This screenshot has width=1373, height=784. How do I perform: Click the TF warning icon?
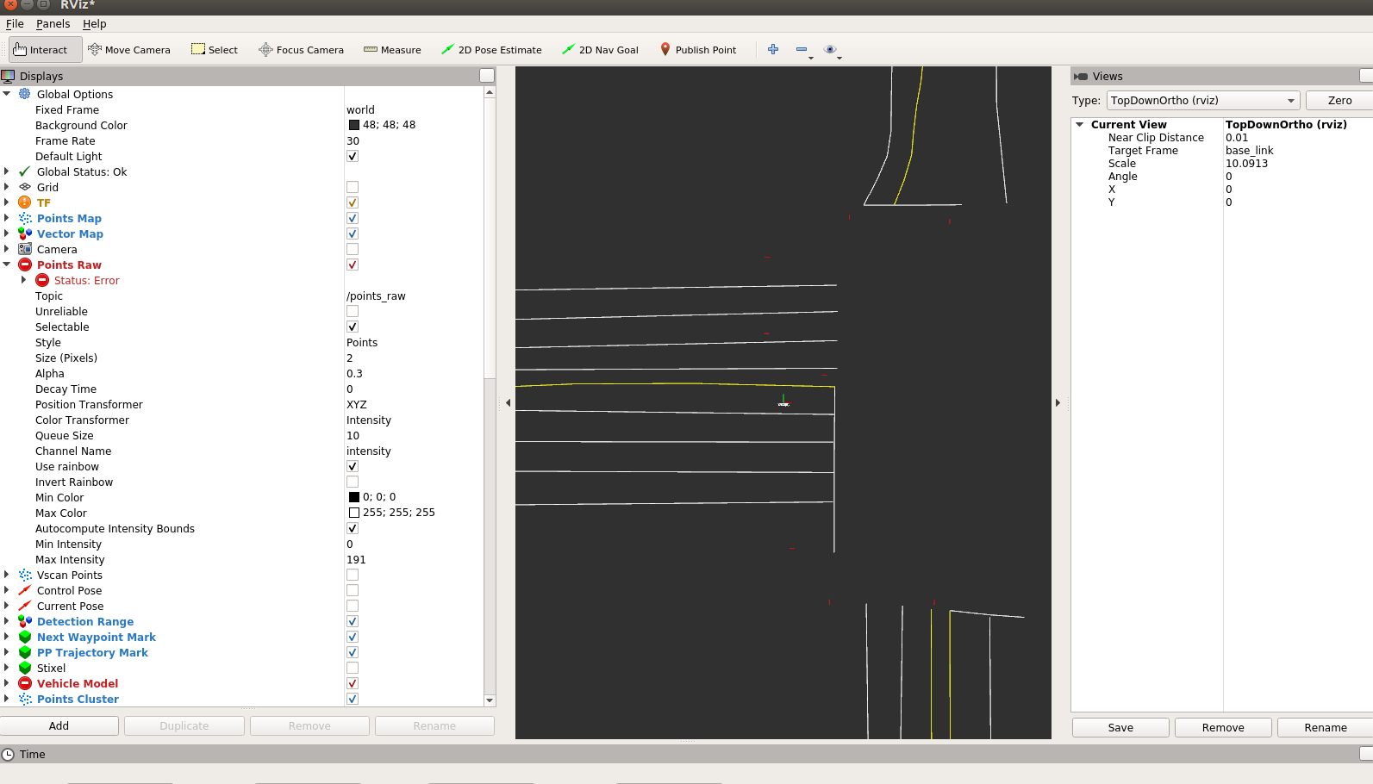pyautogui.click(x=25, y=202)
